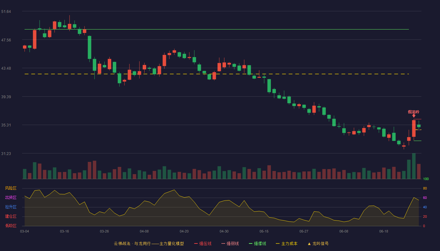This screenshot has width=440, height=251.
Task: Click the 35.31 price axis label
Action: [x=6, y=125]
